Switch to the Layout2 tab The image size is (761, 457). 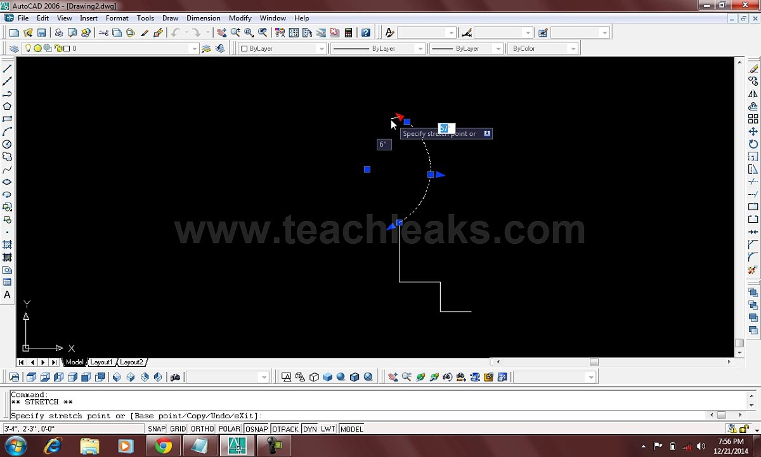131,362
